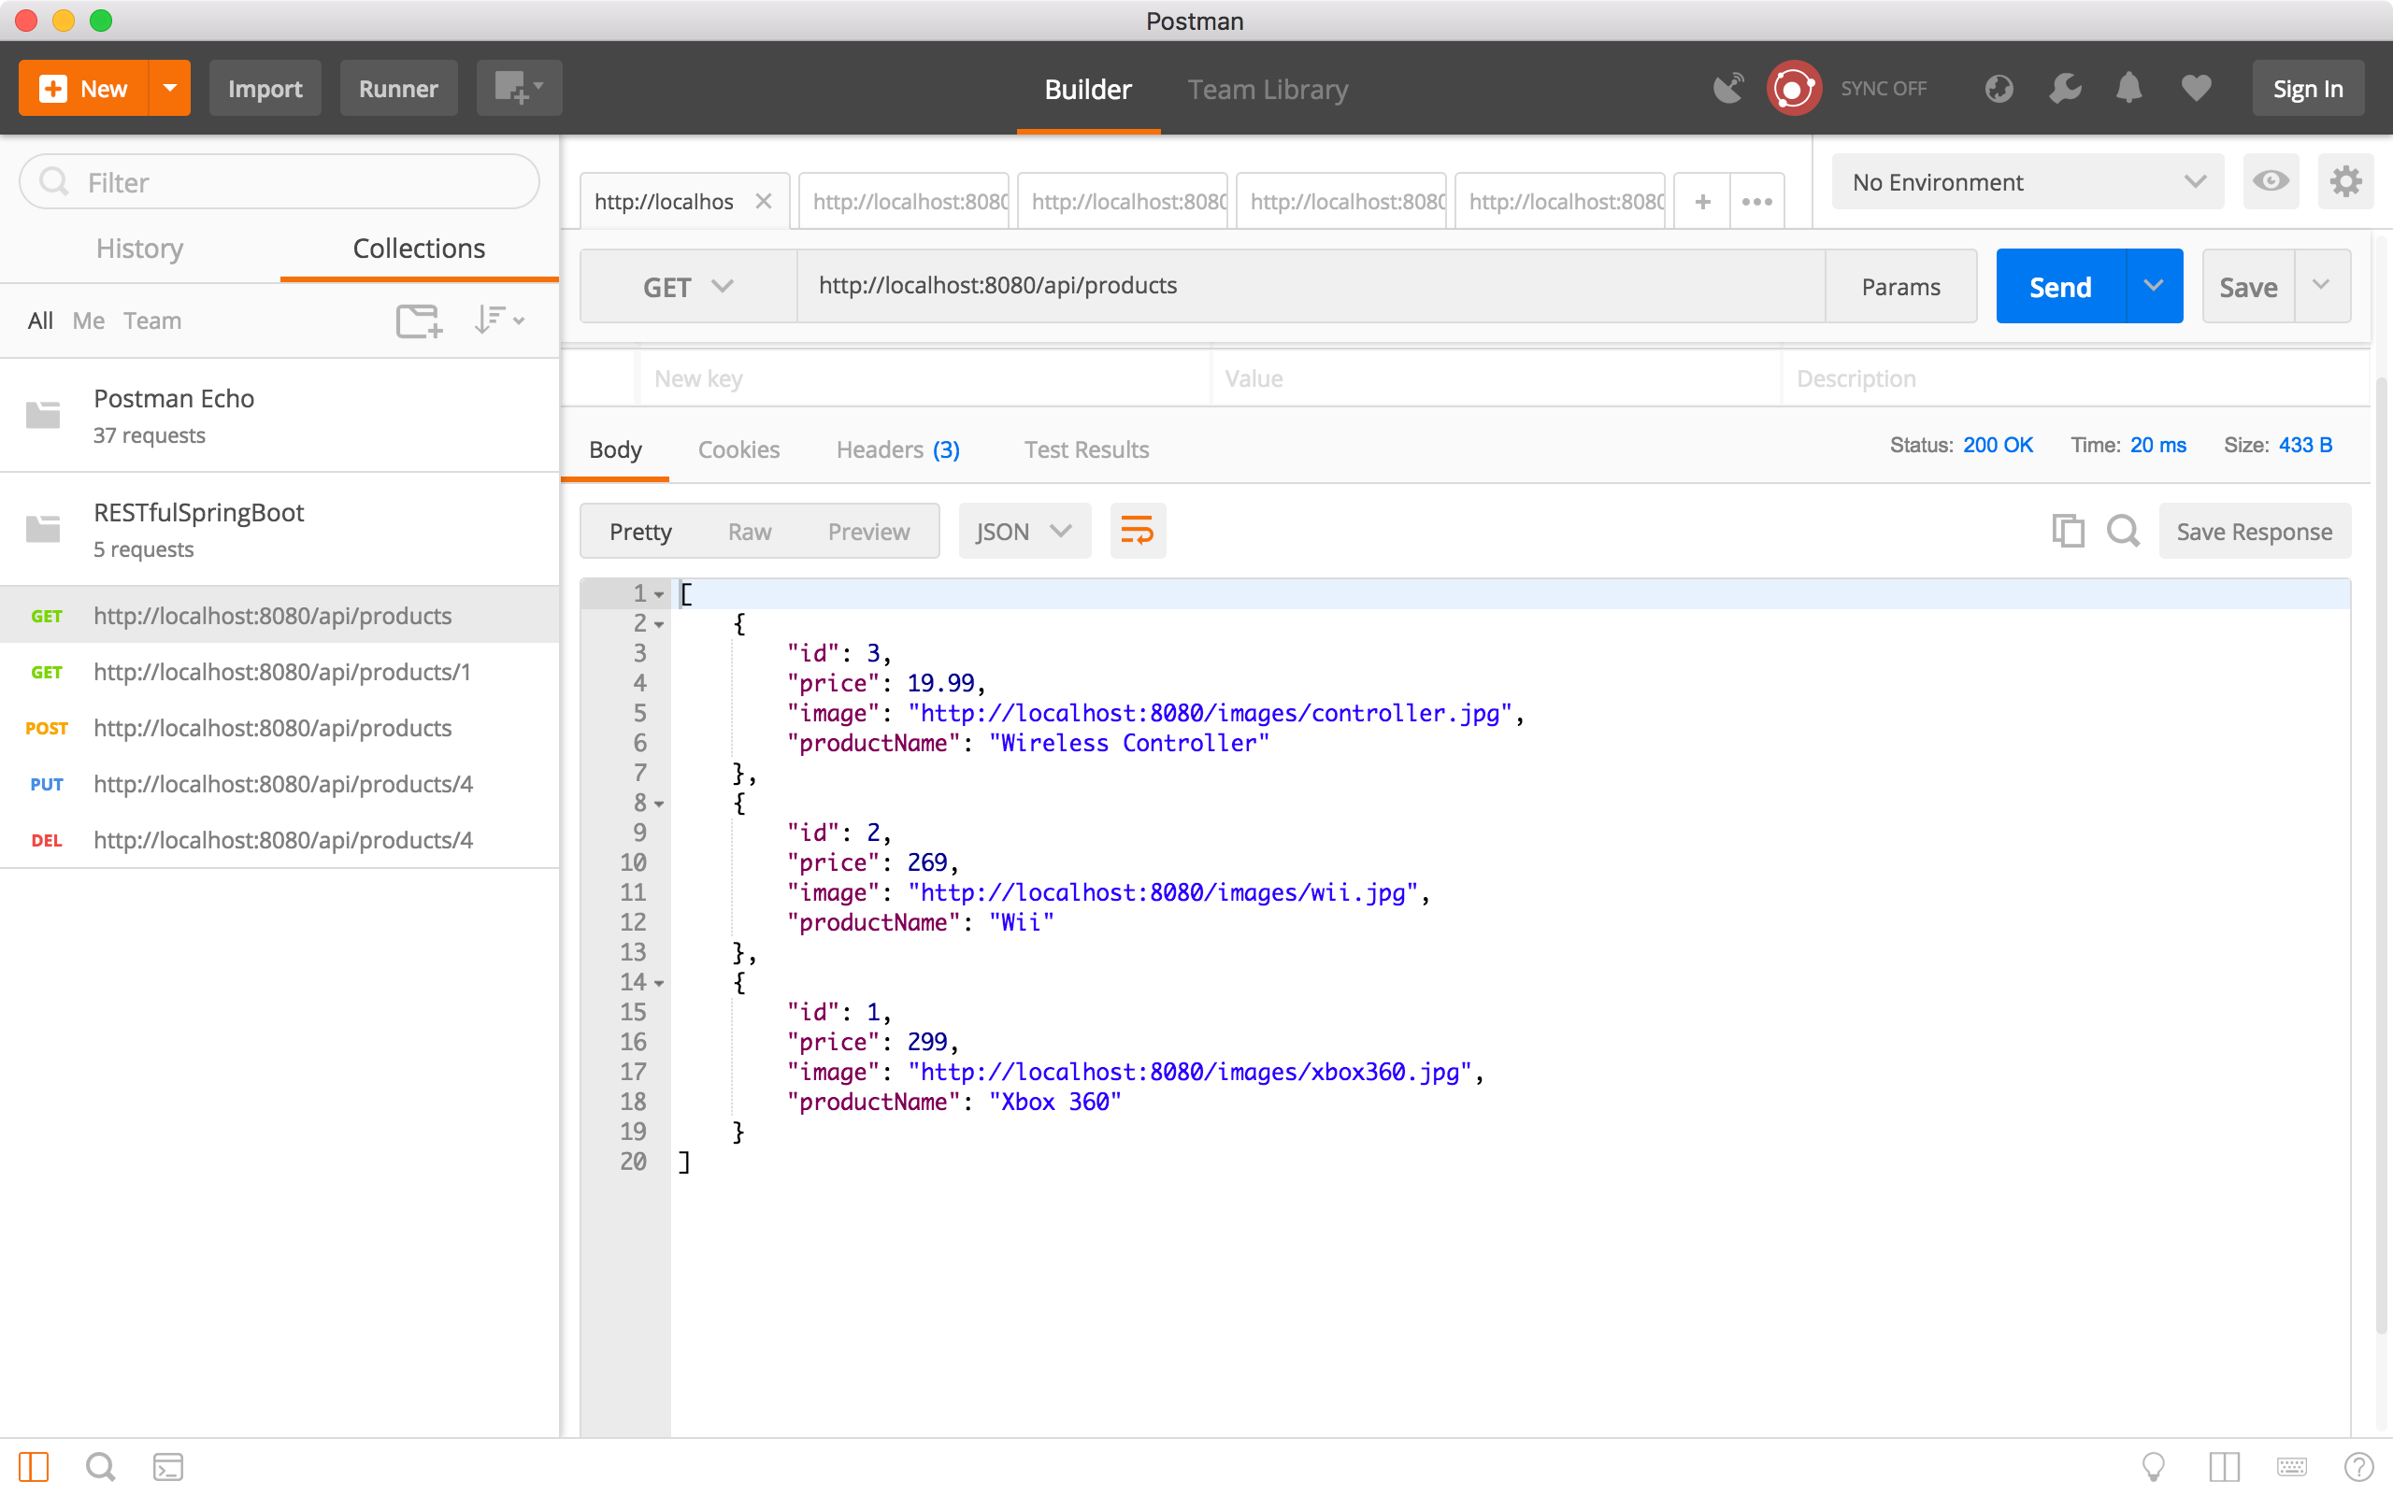Open the browse API network globe icon

click(1999, 88)
